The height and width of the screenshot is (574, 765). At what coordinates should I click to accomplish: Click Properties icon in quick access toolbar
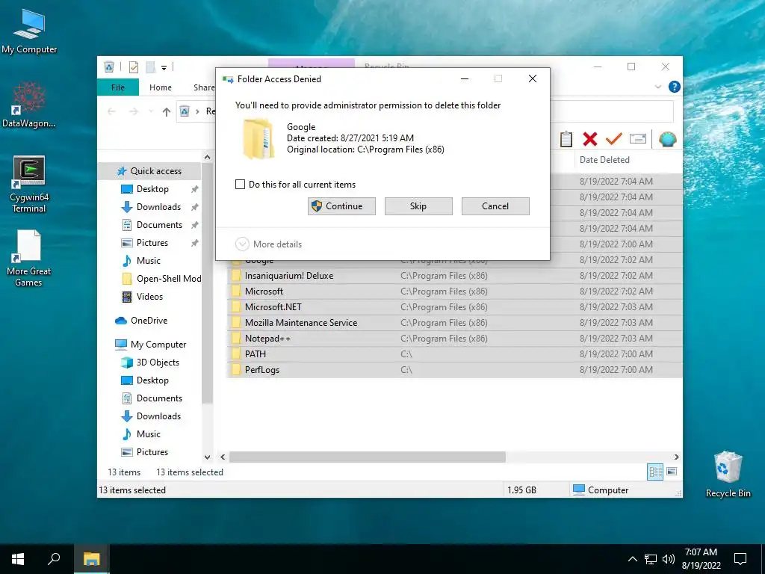pyautogui.click(x=133, y=67)
